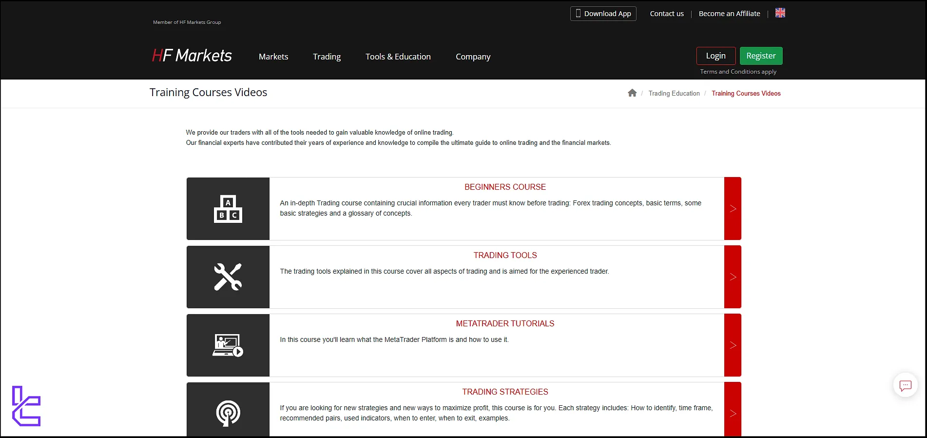The width and height of the screenshot is (927, 438).
Task: Click the wrench and screwdriver Trading Tools icon
Action: [228, 277]
